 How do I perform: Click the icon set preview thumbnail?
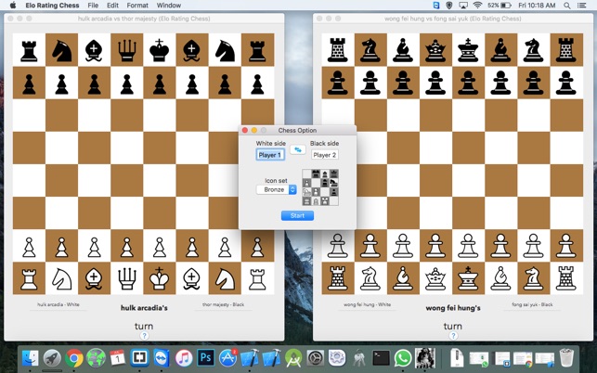click(320, 187)
